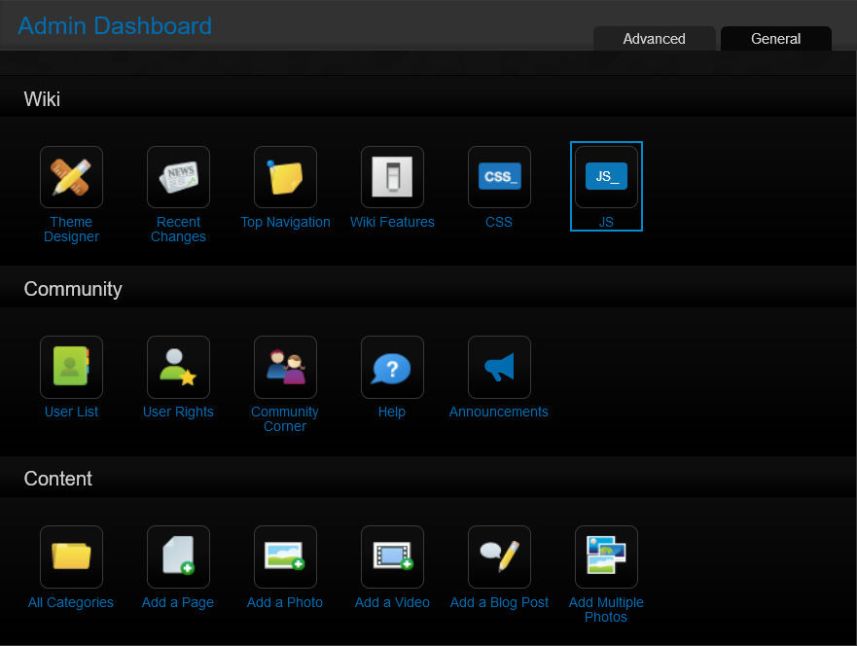
Task: Switch to the General tab
Action: pyautogui.click(x=775, y=39)
